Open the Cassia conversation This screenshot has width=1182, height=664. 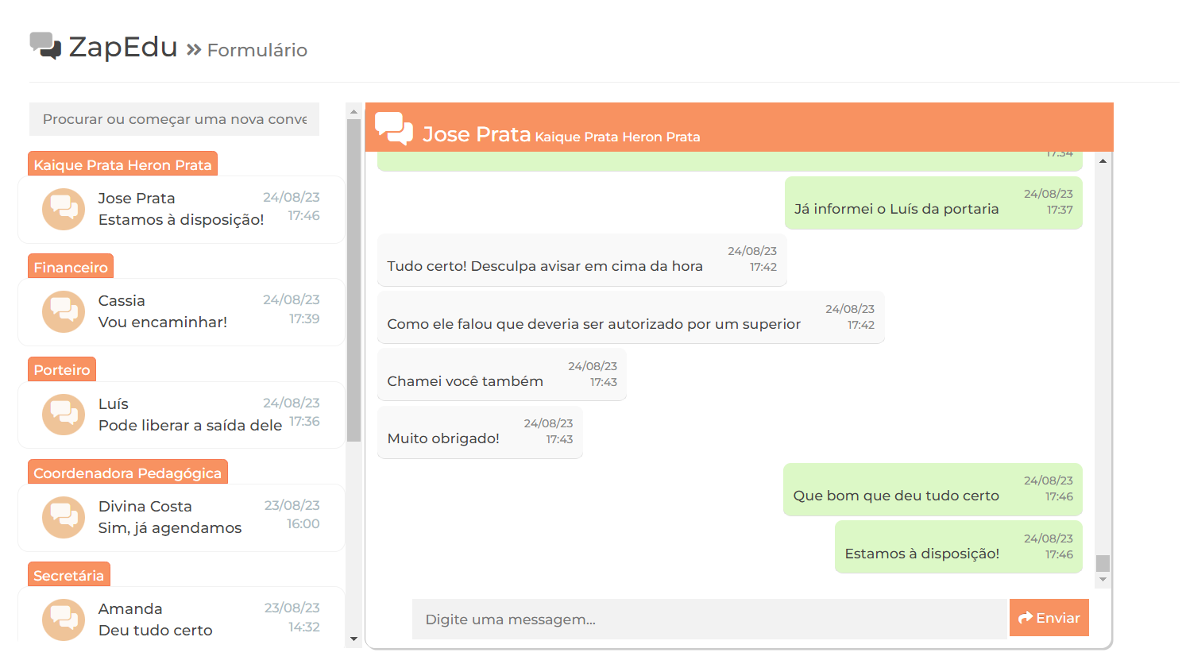[x=181, y=312]
